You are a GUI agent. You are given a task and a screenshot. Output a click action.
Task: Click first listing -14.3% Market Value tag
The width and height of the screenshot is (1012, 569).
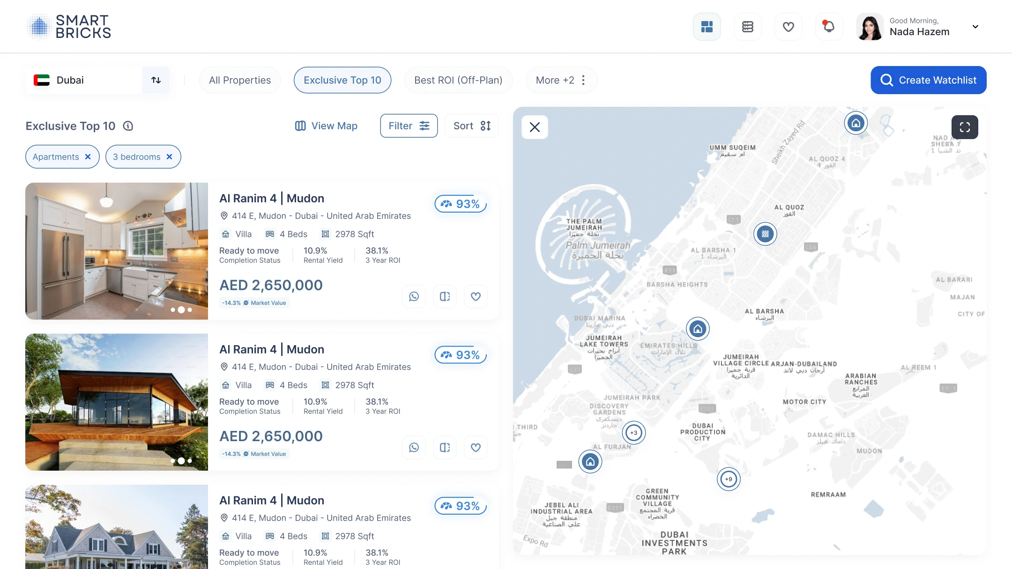[x=254, y=303]
